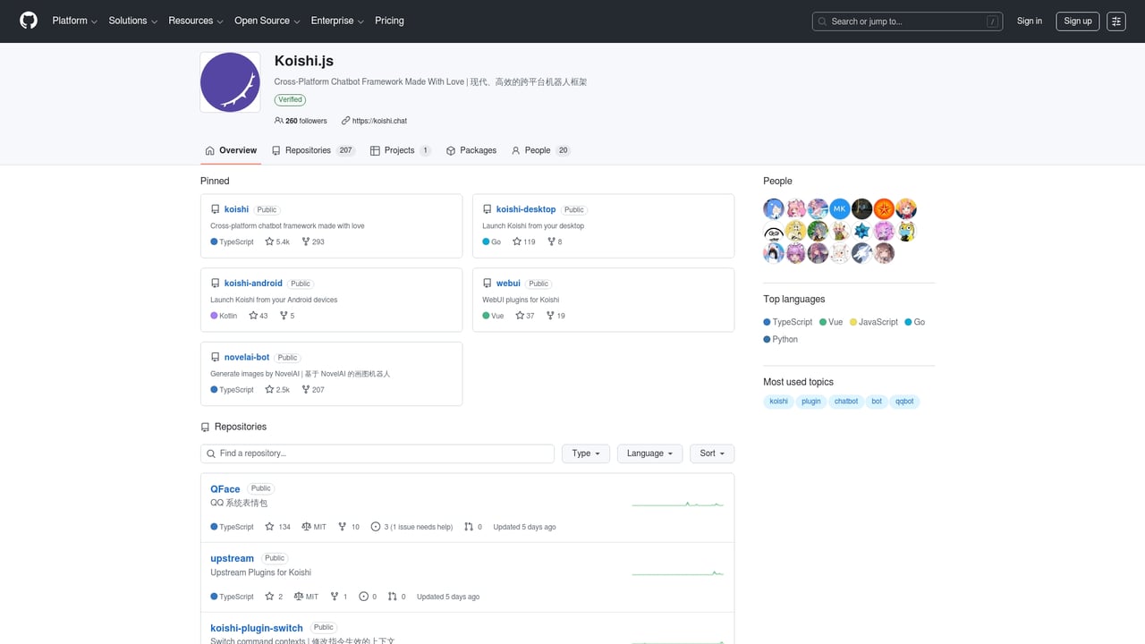Open the appearance settings icon top right

[x=1115, y=21]
